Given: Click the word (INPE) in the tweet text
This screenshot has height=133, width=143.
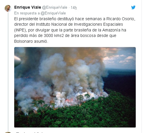Looking at the screenshot, I should [x=21, y=30].
